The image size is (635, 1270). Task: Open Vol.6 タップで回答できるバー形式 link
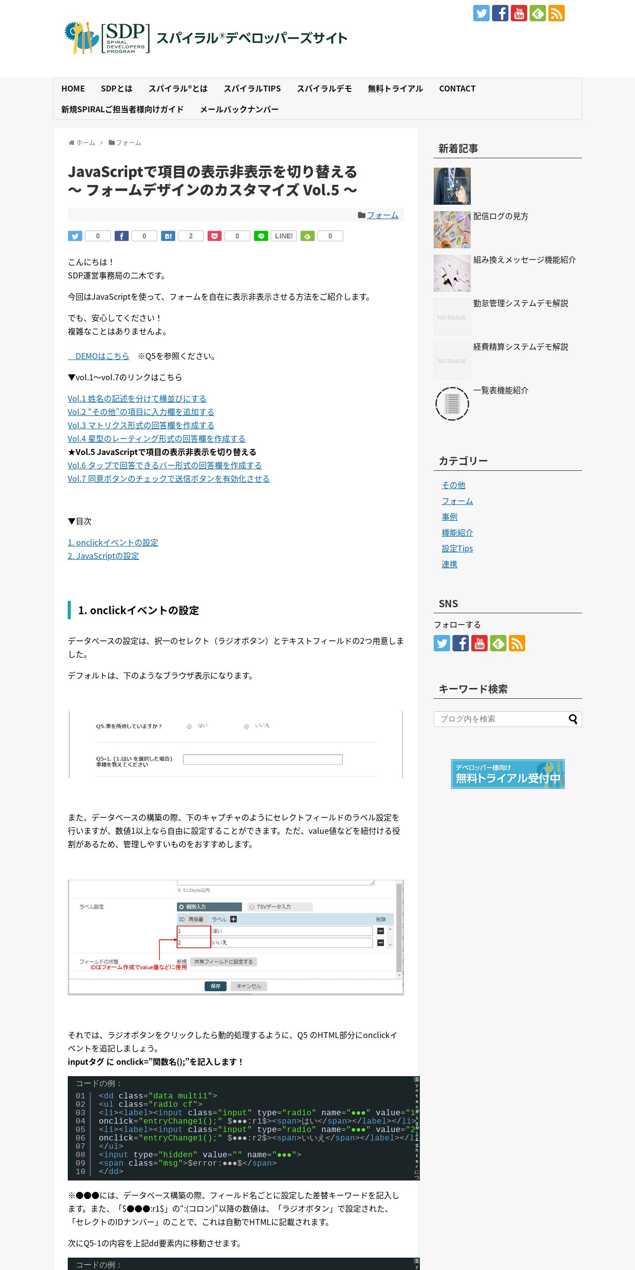coord(165,465)
